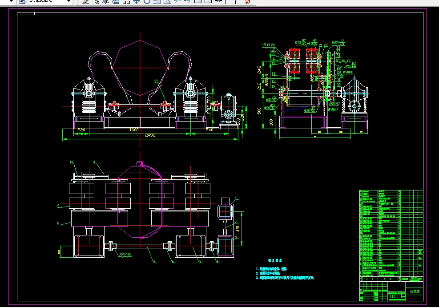Select the 248 dimension in side view
The height and width of the screenshot is (308, 439).
[259, 69]
